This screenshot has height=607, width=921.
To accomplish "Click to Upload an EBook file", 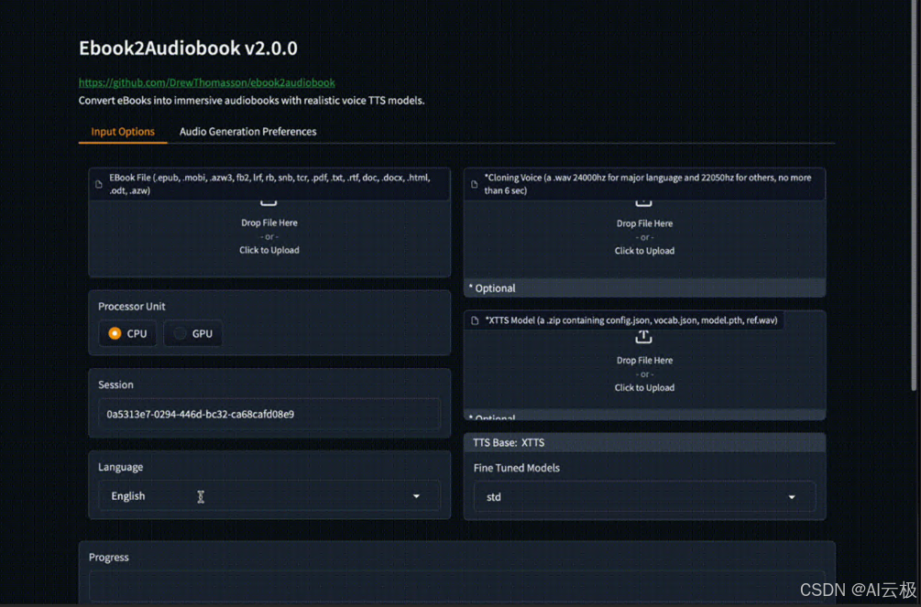I will point(269,250).
